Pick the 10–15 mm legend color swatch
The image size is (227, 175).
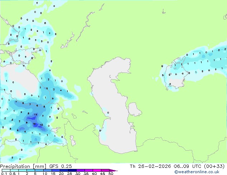(x=48, y=170)
